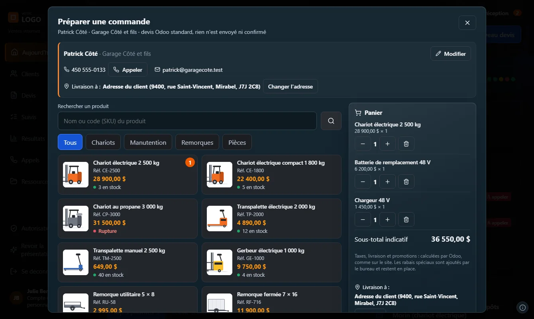
Task: Decrease quantity of Chariot électrique 2 500 kg
Action: pos(363,144)
